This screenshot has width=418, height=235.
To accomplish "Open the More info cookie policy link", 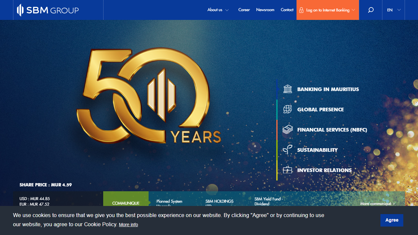I will pyautogui.click(x=128, y=225).
